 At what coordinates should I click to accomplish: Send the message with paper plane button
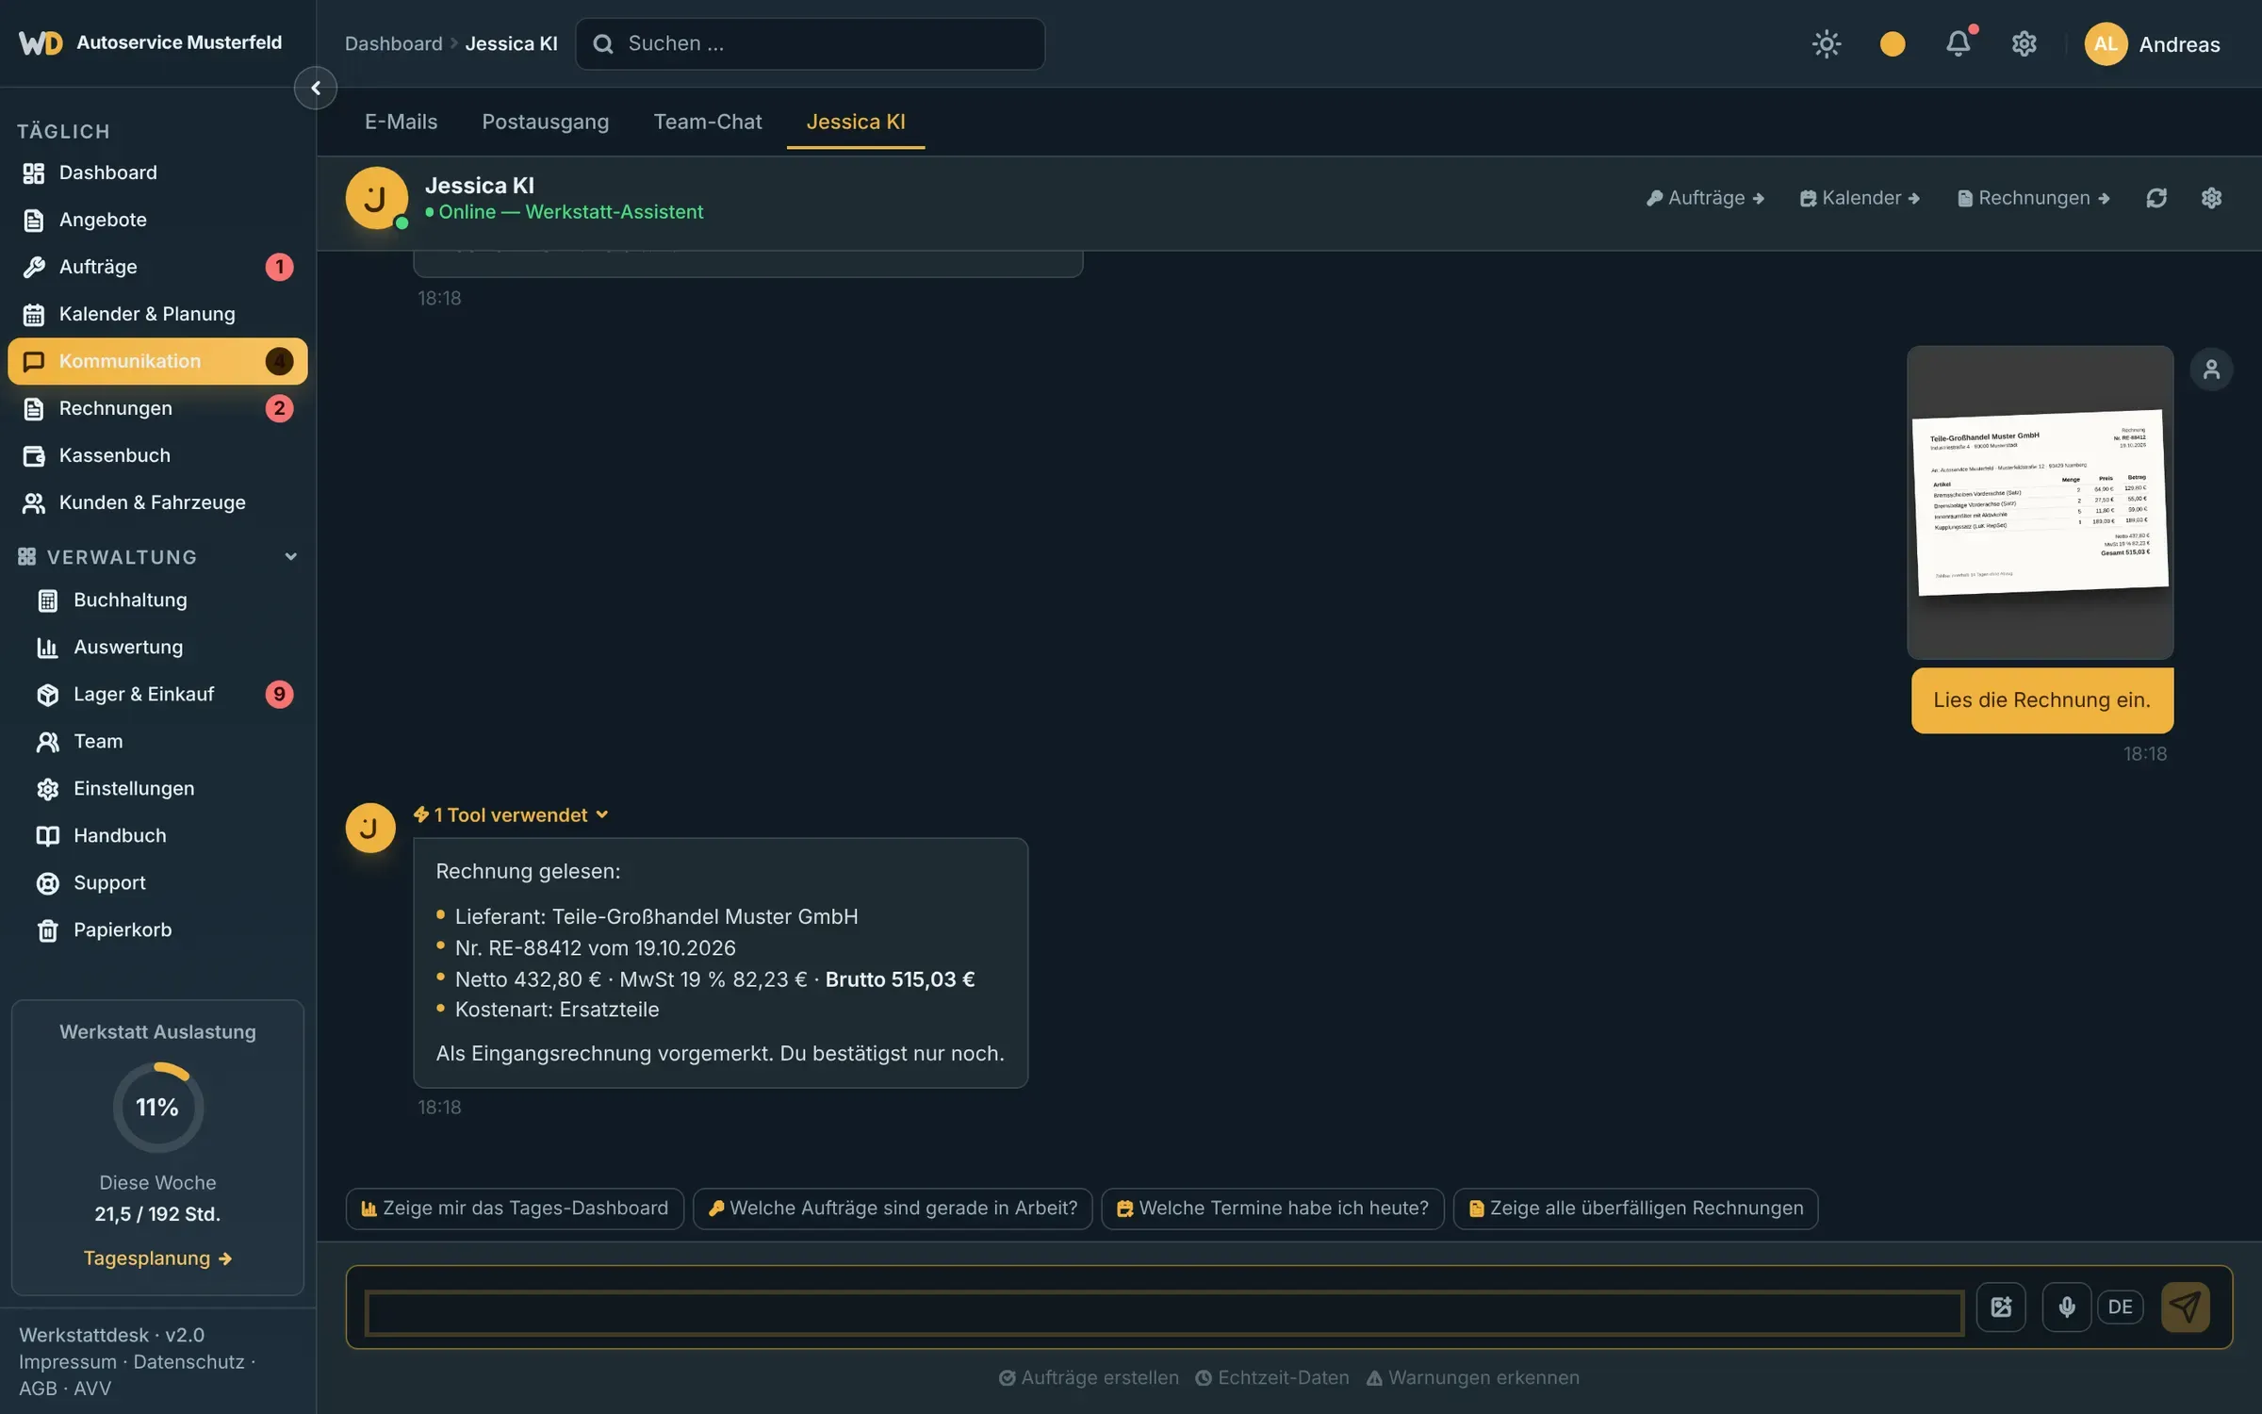[x=2185, y=1307]
